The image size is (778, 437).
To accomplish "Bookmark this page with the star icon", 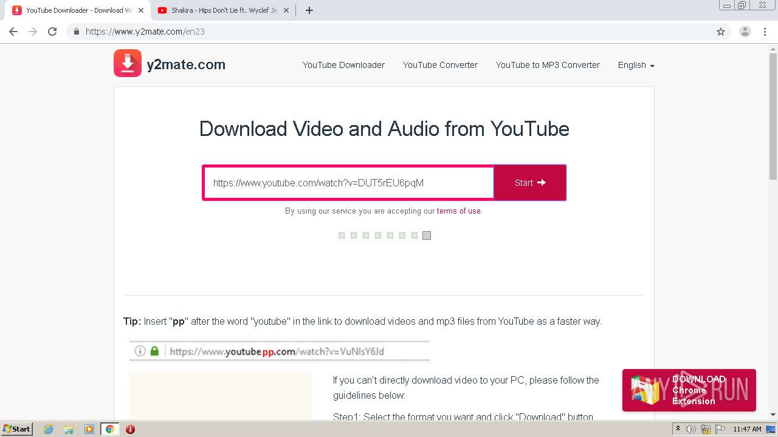I will [x=721, y=32].
